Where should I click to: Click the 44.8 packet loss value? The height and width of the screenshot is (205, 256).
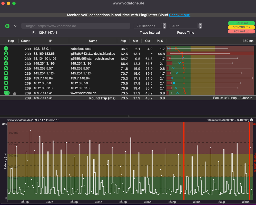pyautogui.click(x=161, y=54)
